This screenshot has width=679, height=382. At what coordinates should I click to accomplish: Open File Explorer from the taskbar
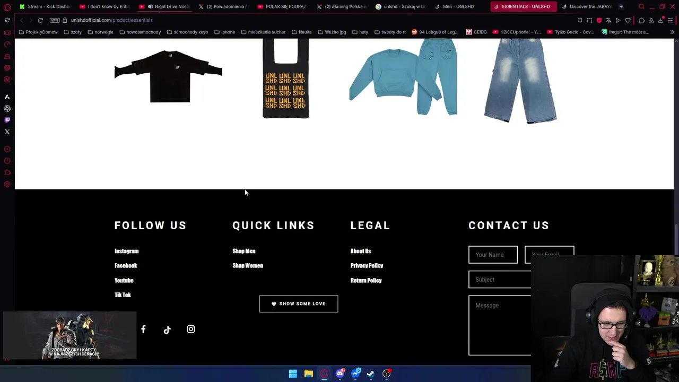[308, 374]
